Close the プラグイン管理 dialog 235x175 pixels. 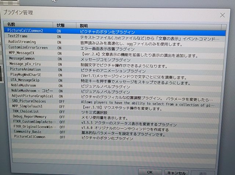click(x=223, y=15)
